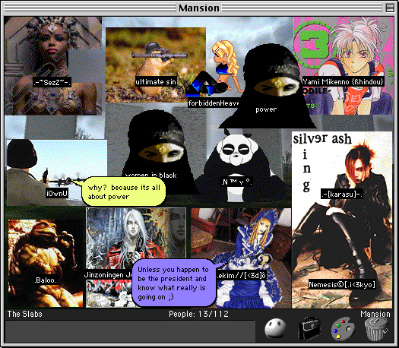Click the purple 'president' speech bubble

click(174, 283)
